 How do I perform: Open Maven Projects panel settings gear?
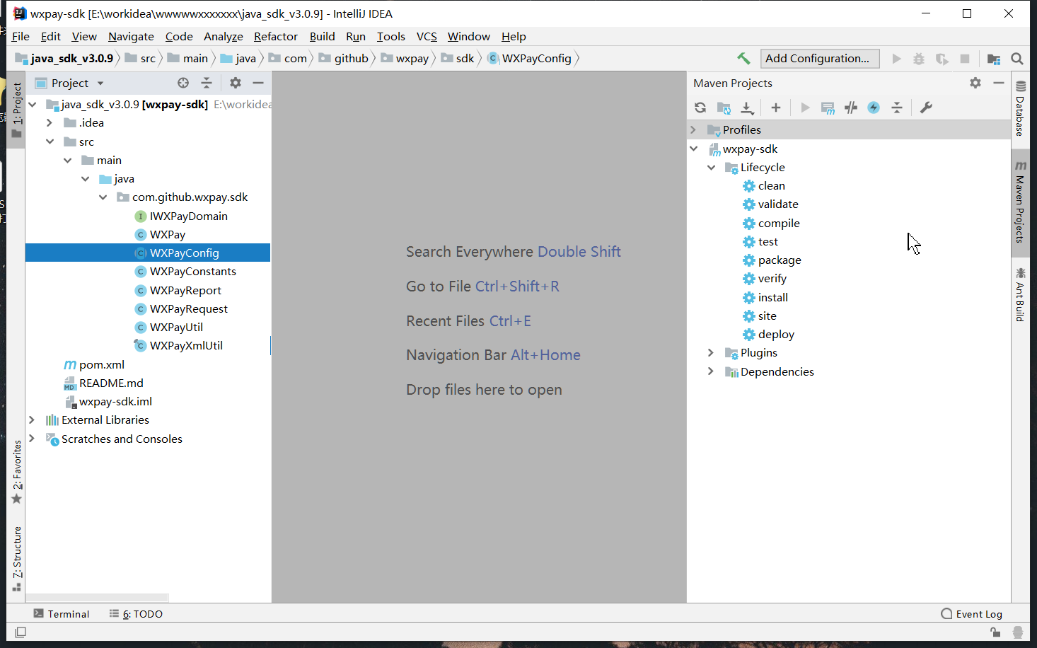975,83
